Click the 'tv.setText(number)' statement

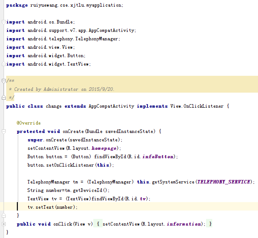(x=52, y=207)
